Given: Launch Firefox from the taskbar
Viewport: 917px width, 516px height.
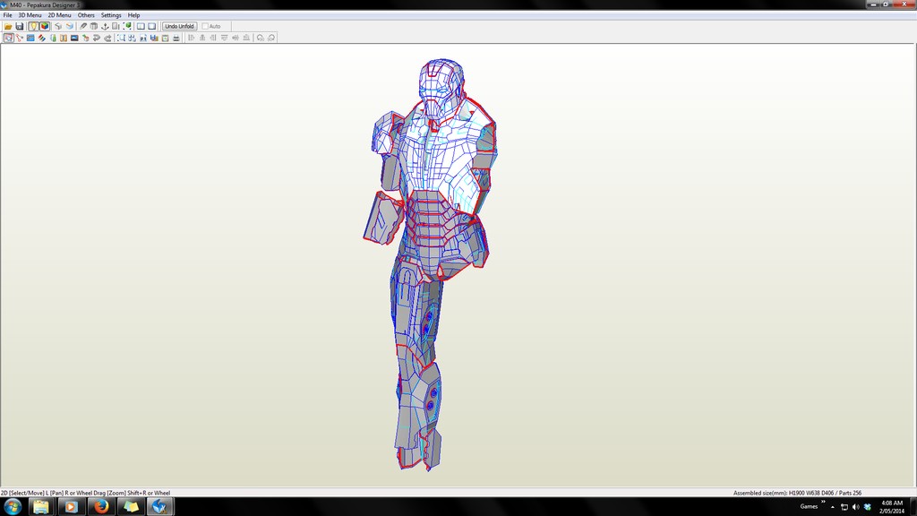Looking at the screenshot, I should 100,507.
